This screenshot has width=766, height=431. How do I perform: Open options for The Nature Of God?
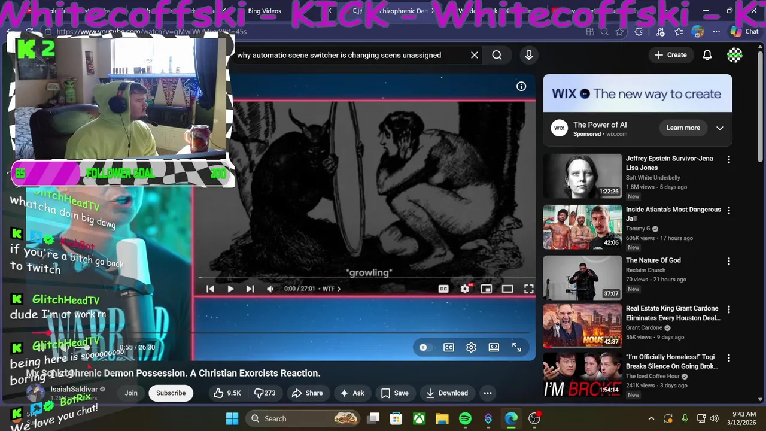pos(728,262)
